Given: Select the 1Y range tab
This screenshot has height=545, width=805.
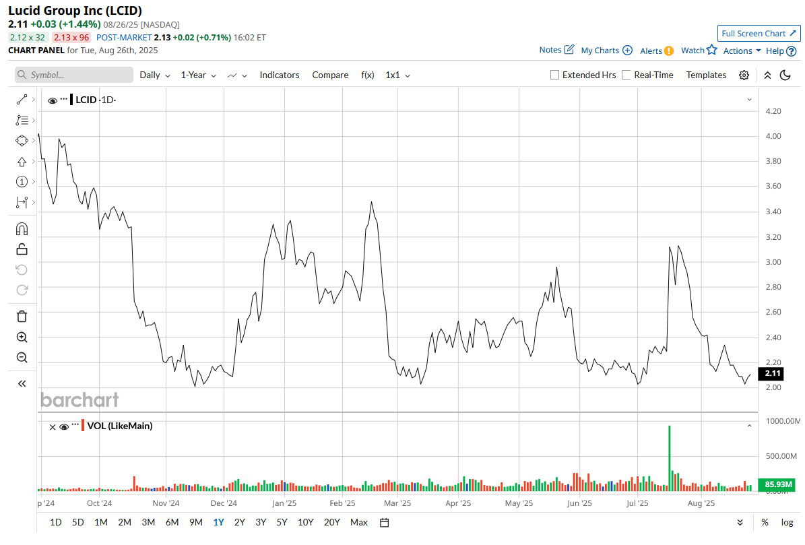Looking at the screenshot, I should tap(219, 522).
